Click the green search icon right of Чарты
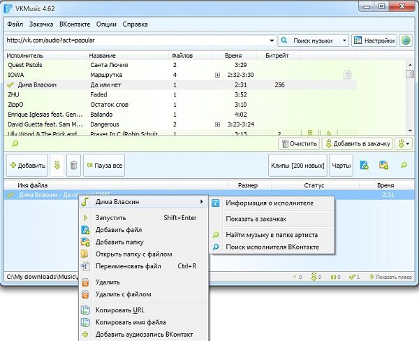 coord(404,166)
